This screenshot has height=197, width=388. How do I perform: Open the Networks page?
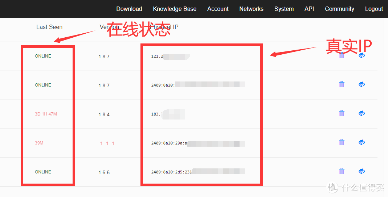(x=251, y=9)
